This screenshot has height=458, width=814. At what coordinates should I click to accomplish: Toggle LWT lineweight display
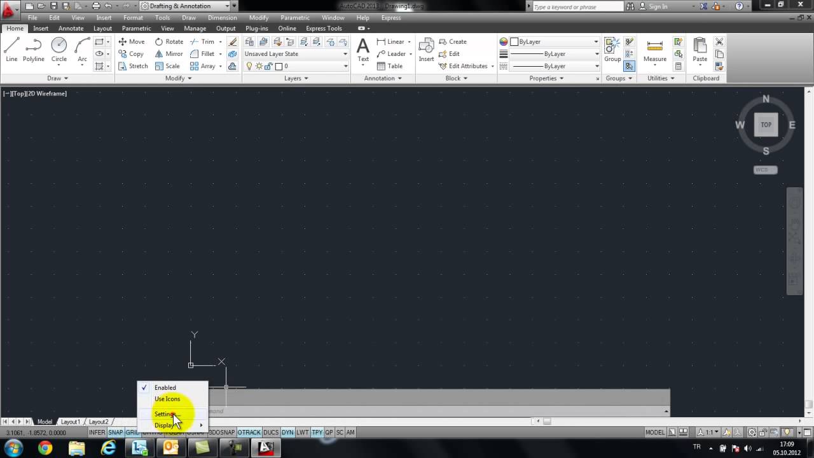click(x=302, y=433)
